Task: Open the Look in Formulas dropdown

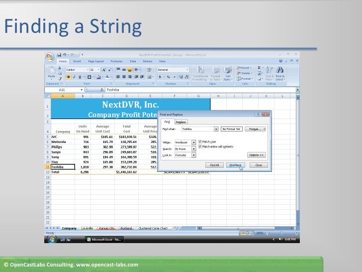Action: (194, 155)
